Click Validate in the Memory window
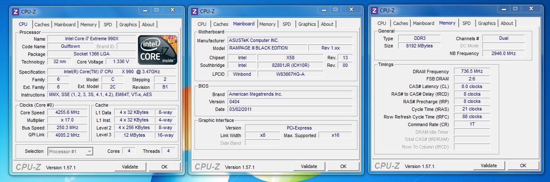Screen dimensions: 550x182 [489, 165]
